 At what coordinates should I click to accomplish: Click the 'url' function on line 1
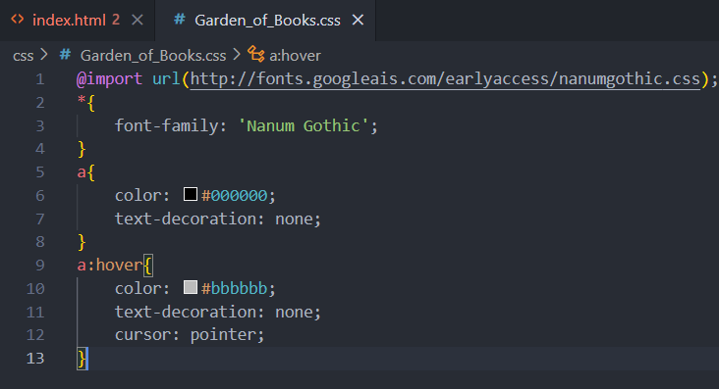[x=166, y=79]
